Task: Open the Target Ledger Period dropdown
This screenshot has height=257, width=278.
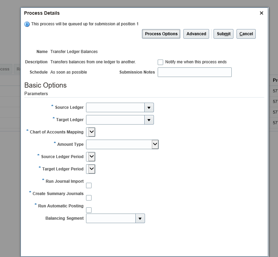Action: (91, 169)
